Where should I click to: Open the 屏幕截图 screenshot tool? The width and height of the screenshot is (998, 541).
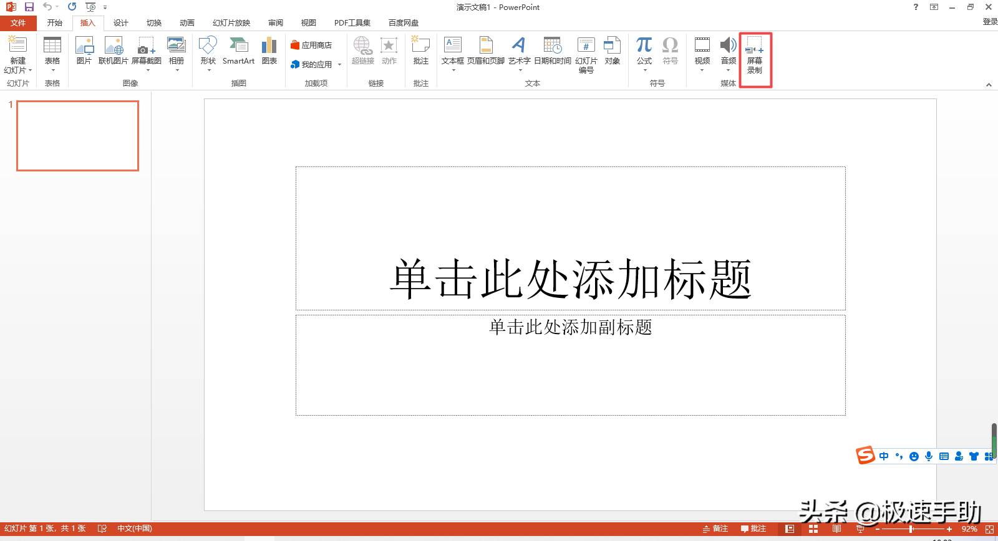[147, 54]
